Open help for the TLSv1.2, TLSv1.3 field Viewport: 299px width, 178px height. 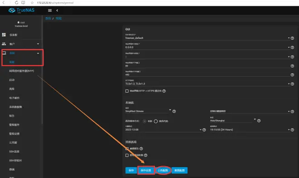tap(292, 84)
